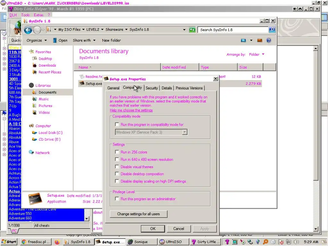
Task: Click Network in navigation pane
Action: (43, 153)
